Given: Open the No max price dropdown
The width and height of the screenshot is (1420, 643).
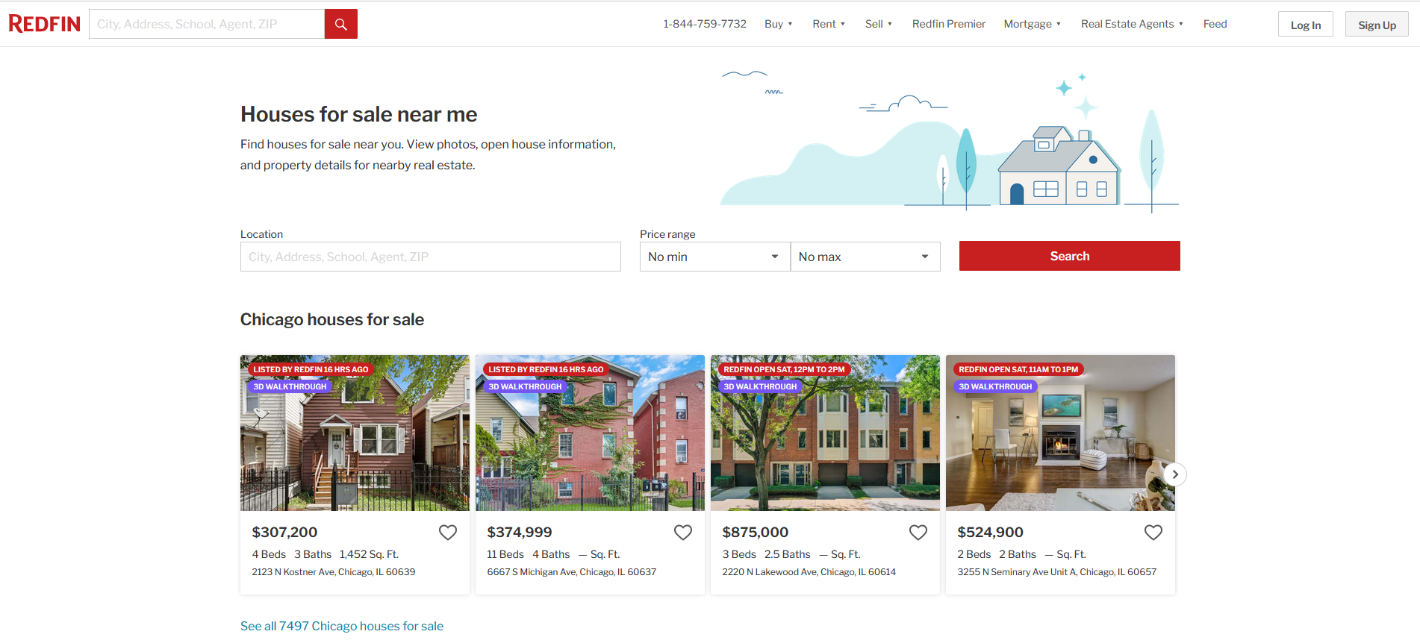Looking at the screenshot, I should click(865, 257).
